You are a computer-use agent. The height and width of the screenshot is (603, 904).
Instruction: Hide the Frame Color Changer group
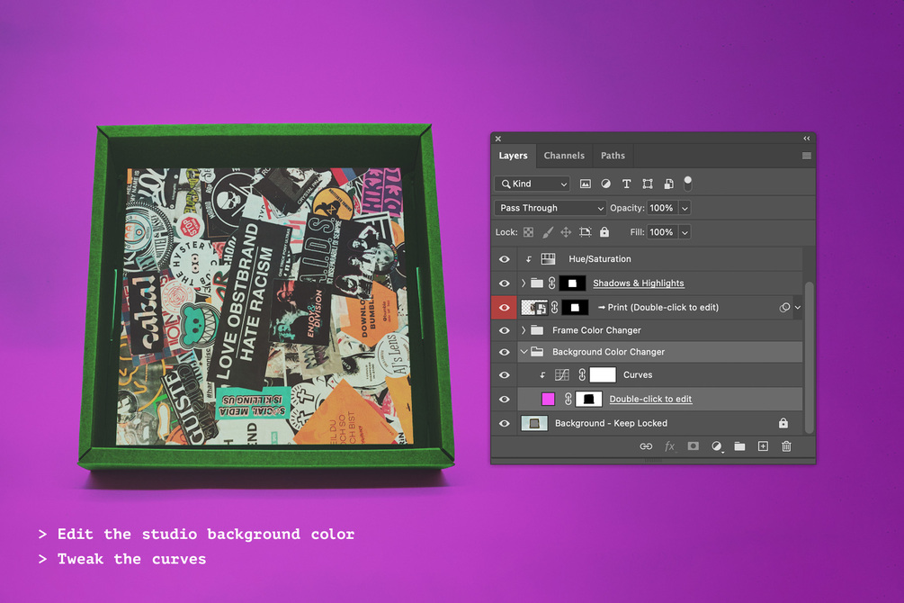tap(504, 330)
